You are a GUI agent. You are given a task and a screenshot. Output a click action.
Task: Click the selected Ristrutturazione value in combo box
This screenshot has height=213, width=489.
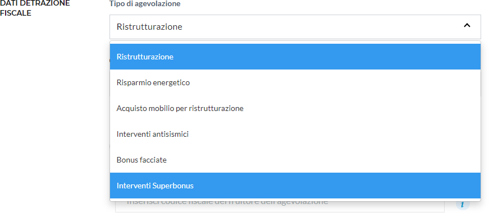coord(149,27)
